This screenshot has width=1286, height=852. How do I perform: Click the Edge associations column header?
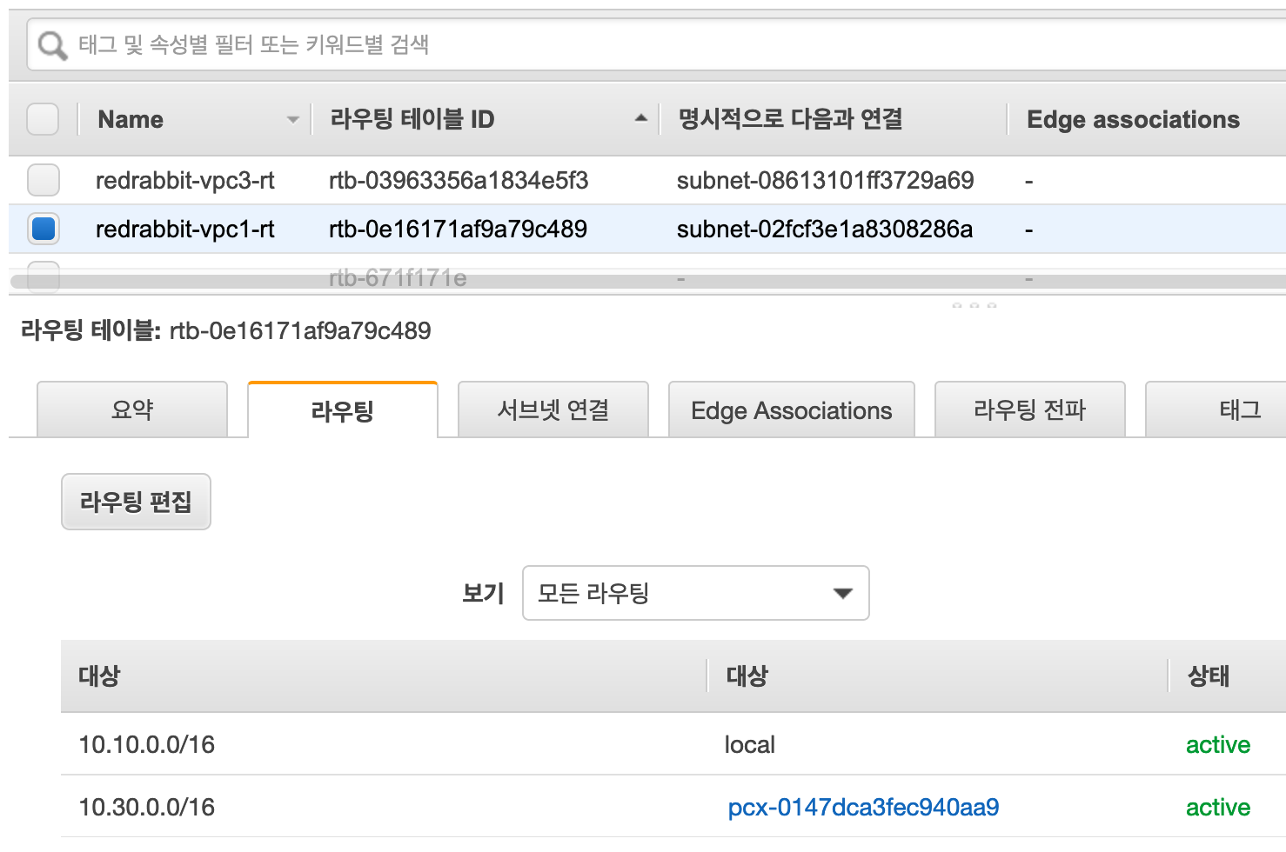coord(1133,119)
